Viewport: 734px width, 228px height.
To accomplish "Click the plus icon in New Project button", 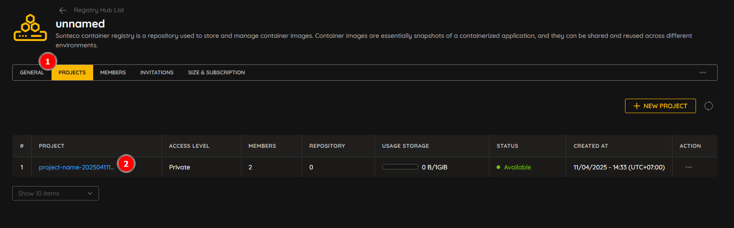I will 637,106.
